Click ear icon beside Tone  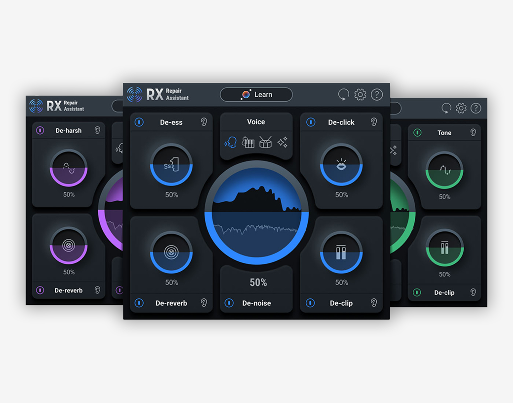(x=473, y=133)
